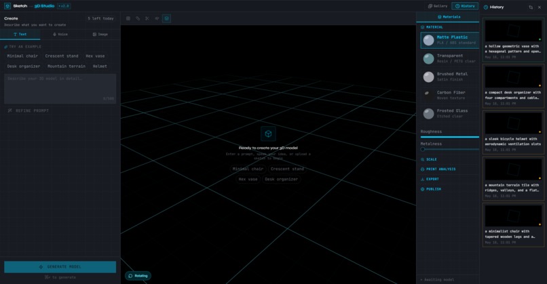Choose the Hex vase example in left panel
The height and width of the screenshot is (284, 547).
point(95,56)
